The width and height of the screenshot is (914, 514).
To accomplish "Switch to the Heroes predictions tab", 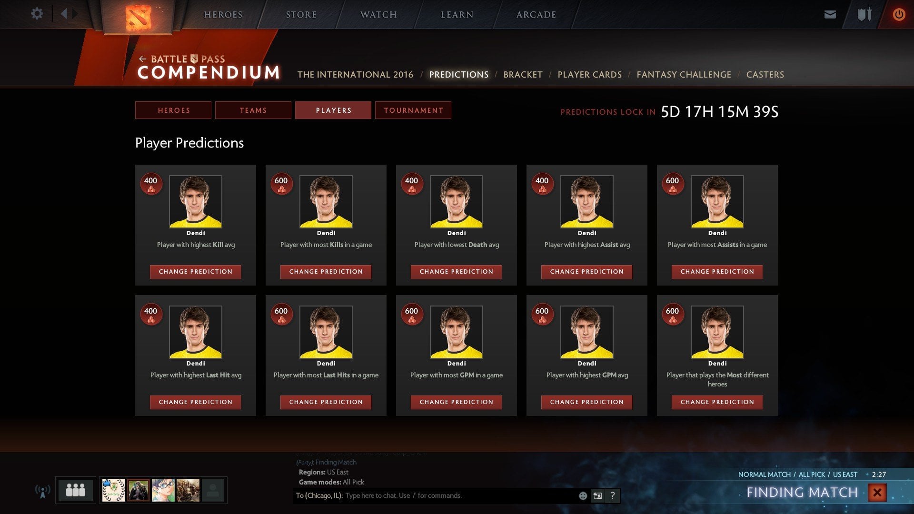I will point(173,110).
